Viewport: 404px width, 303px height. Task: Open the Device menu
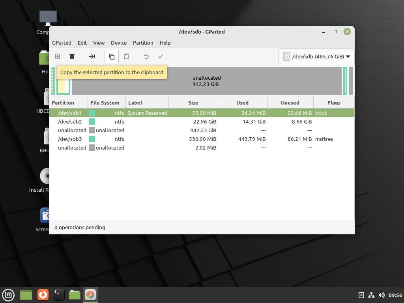[118, 43]
